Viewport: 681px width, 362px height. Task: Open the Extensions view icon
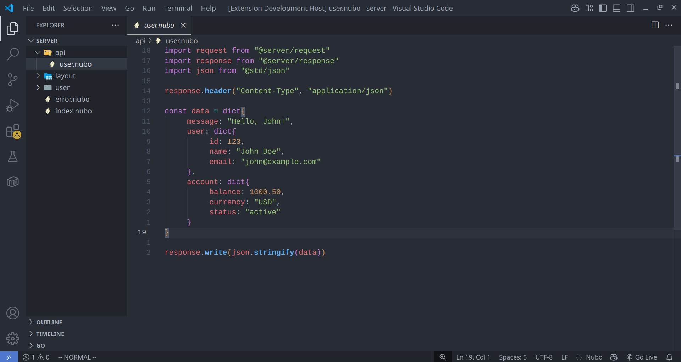tap(13, 131)
